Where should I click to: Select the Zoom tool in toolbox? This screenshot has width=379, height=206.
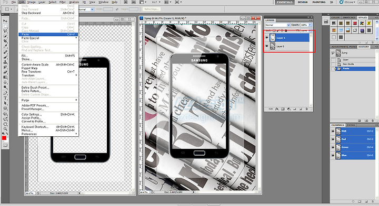tap(5, 129)
